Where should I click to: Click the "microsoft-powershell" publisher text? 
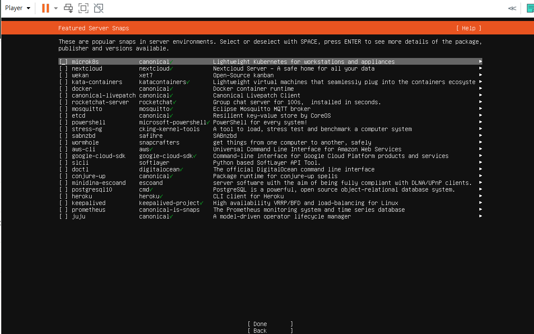coord(173,122)
